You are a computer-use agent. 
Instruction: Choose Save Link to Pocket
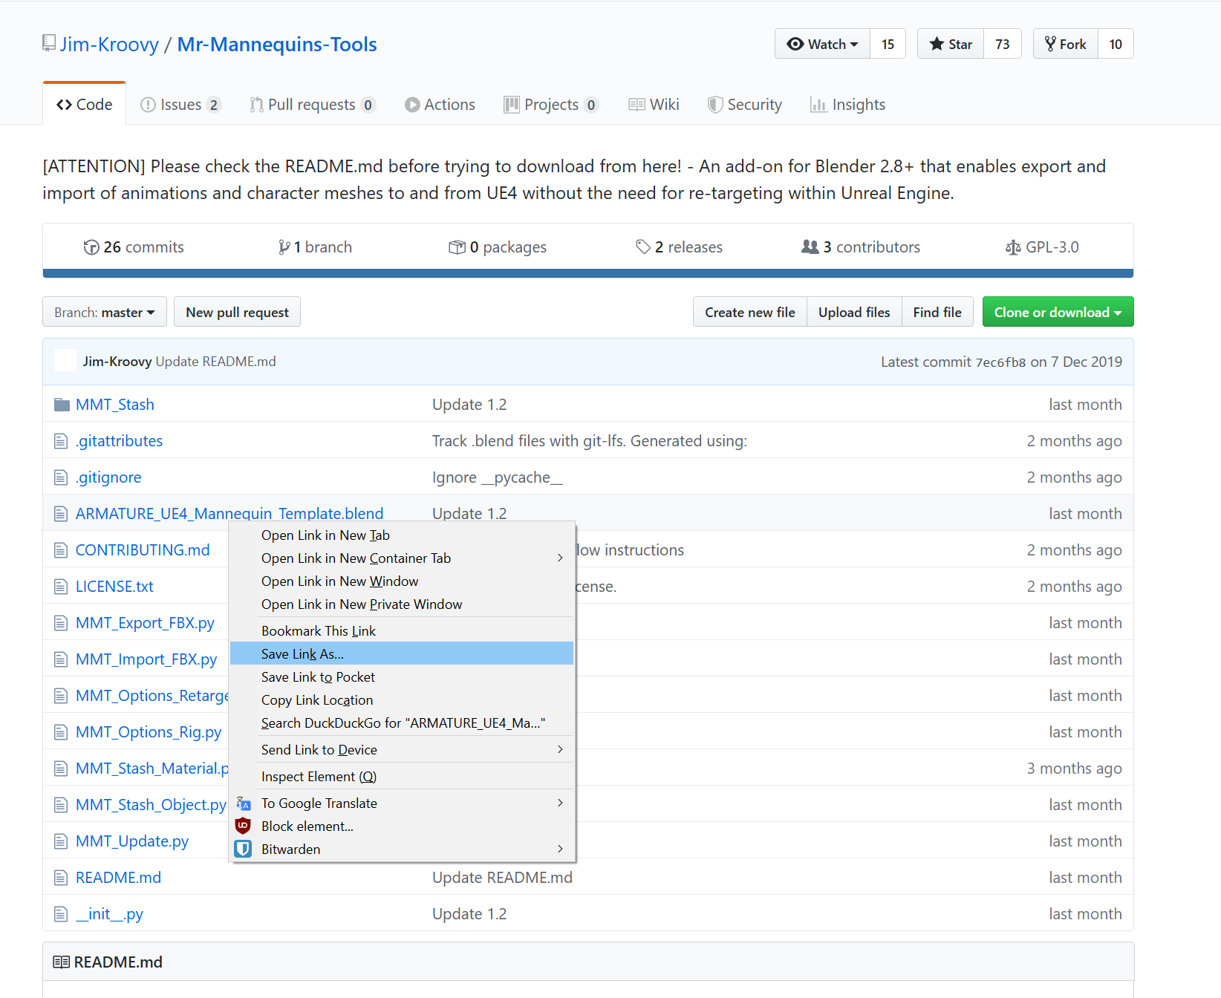pyautogui.click(x=402, y=677)
